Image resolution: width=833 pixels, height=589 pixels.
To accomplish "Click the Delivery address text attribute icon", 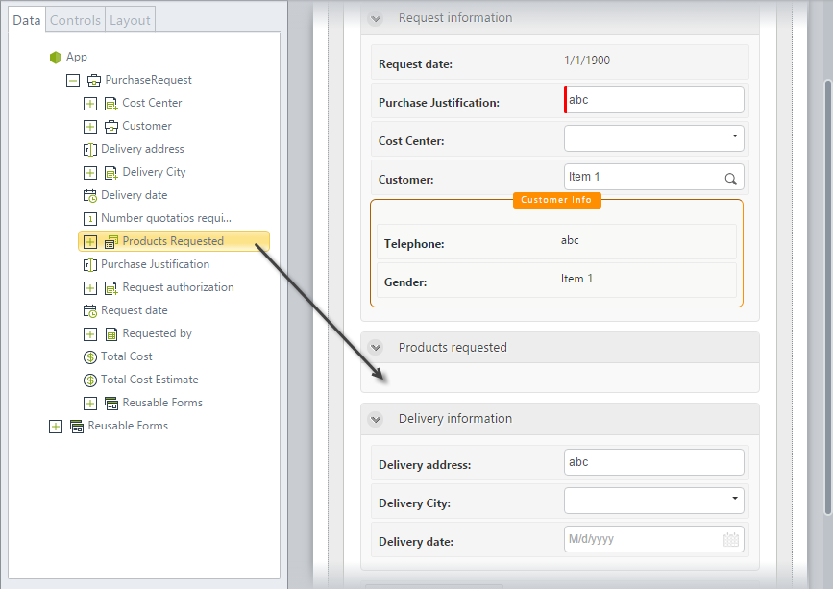I will point(90,149).
